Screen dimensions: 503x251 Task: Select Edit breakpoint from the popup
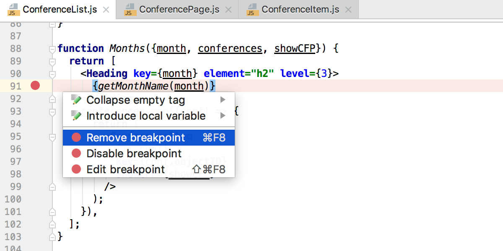[x=149, y=169]
